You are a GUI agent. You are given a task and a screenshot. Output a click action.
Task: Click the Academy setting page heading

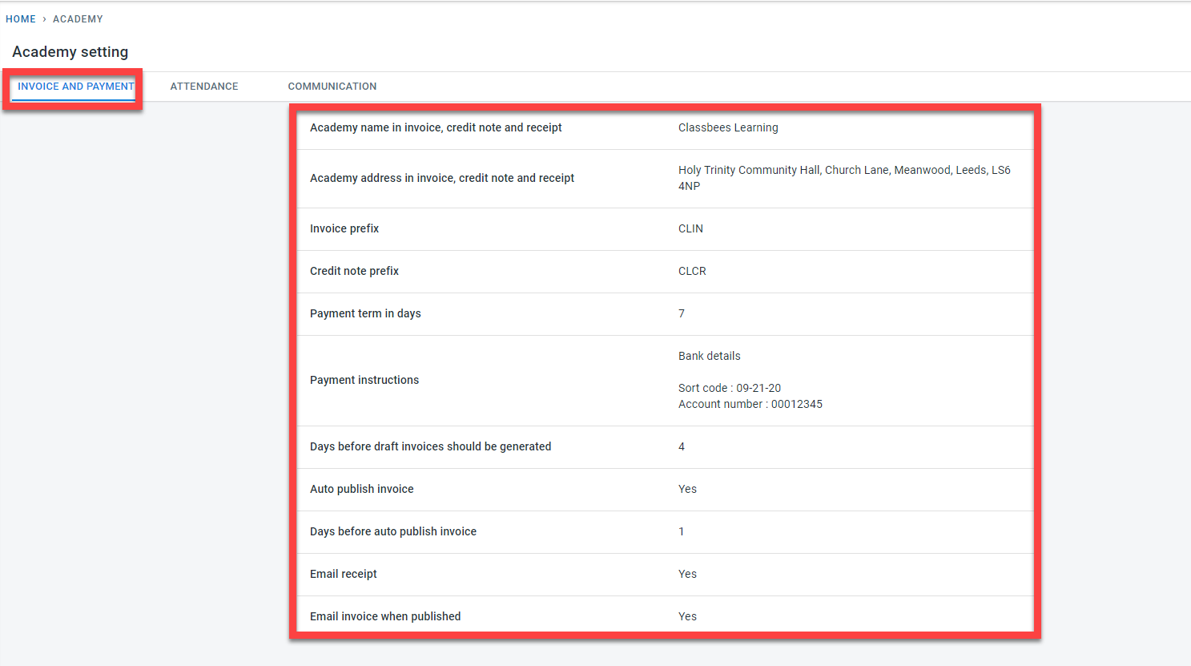point(70,52)
